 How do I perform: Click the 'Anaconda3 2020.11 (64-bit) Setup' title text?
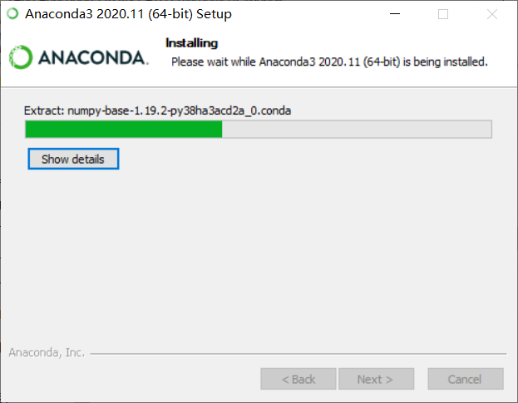point(129,14)
